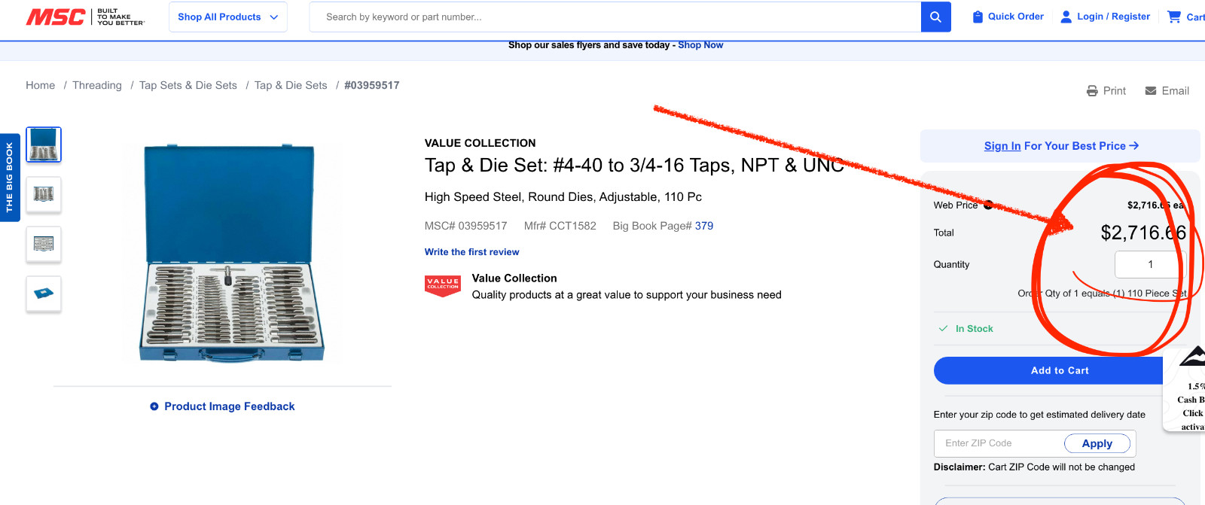Click the product title text

(x=634, y=166)
